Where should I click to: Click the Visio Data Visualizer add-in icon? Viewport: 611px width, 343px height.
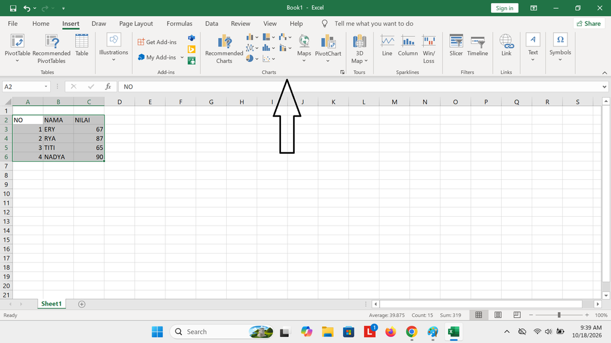[x=192, y=38]
